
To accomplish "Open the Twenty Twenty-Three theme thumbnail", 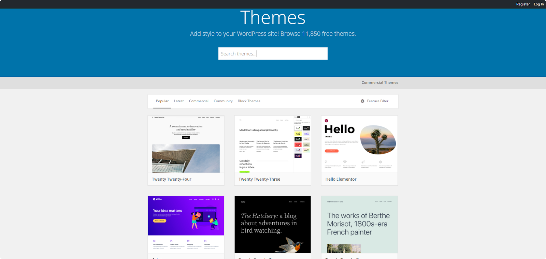I will click(x=273, y=144).
